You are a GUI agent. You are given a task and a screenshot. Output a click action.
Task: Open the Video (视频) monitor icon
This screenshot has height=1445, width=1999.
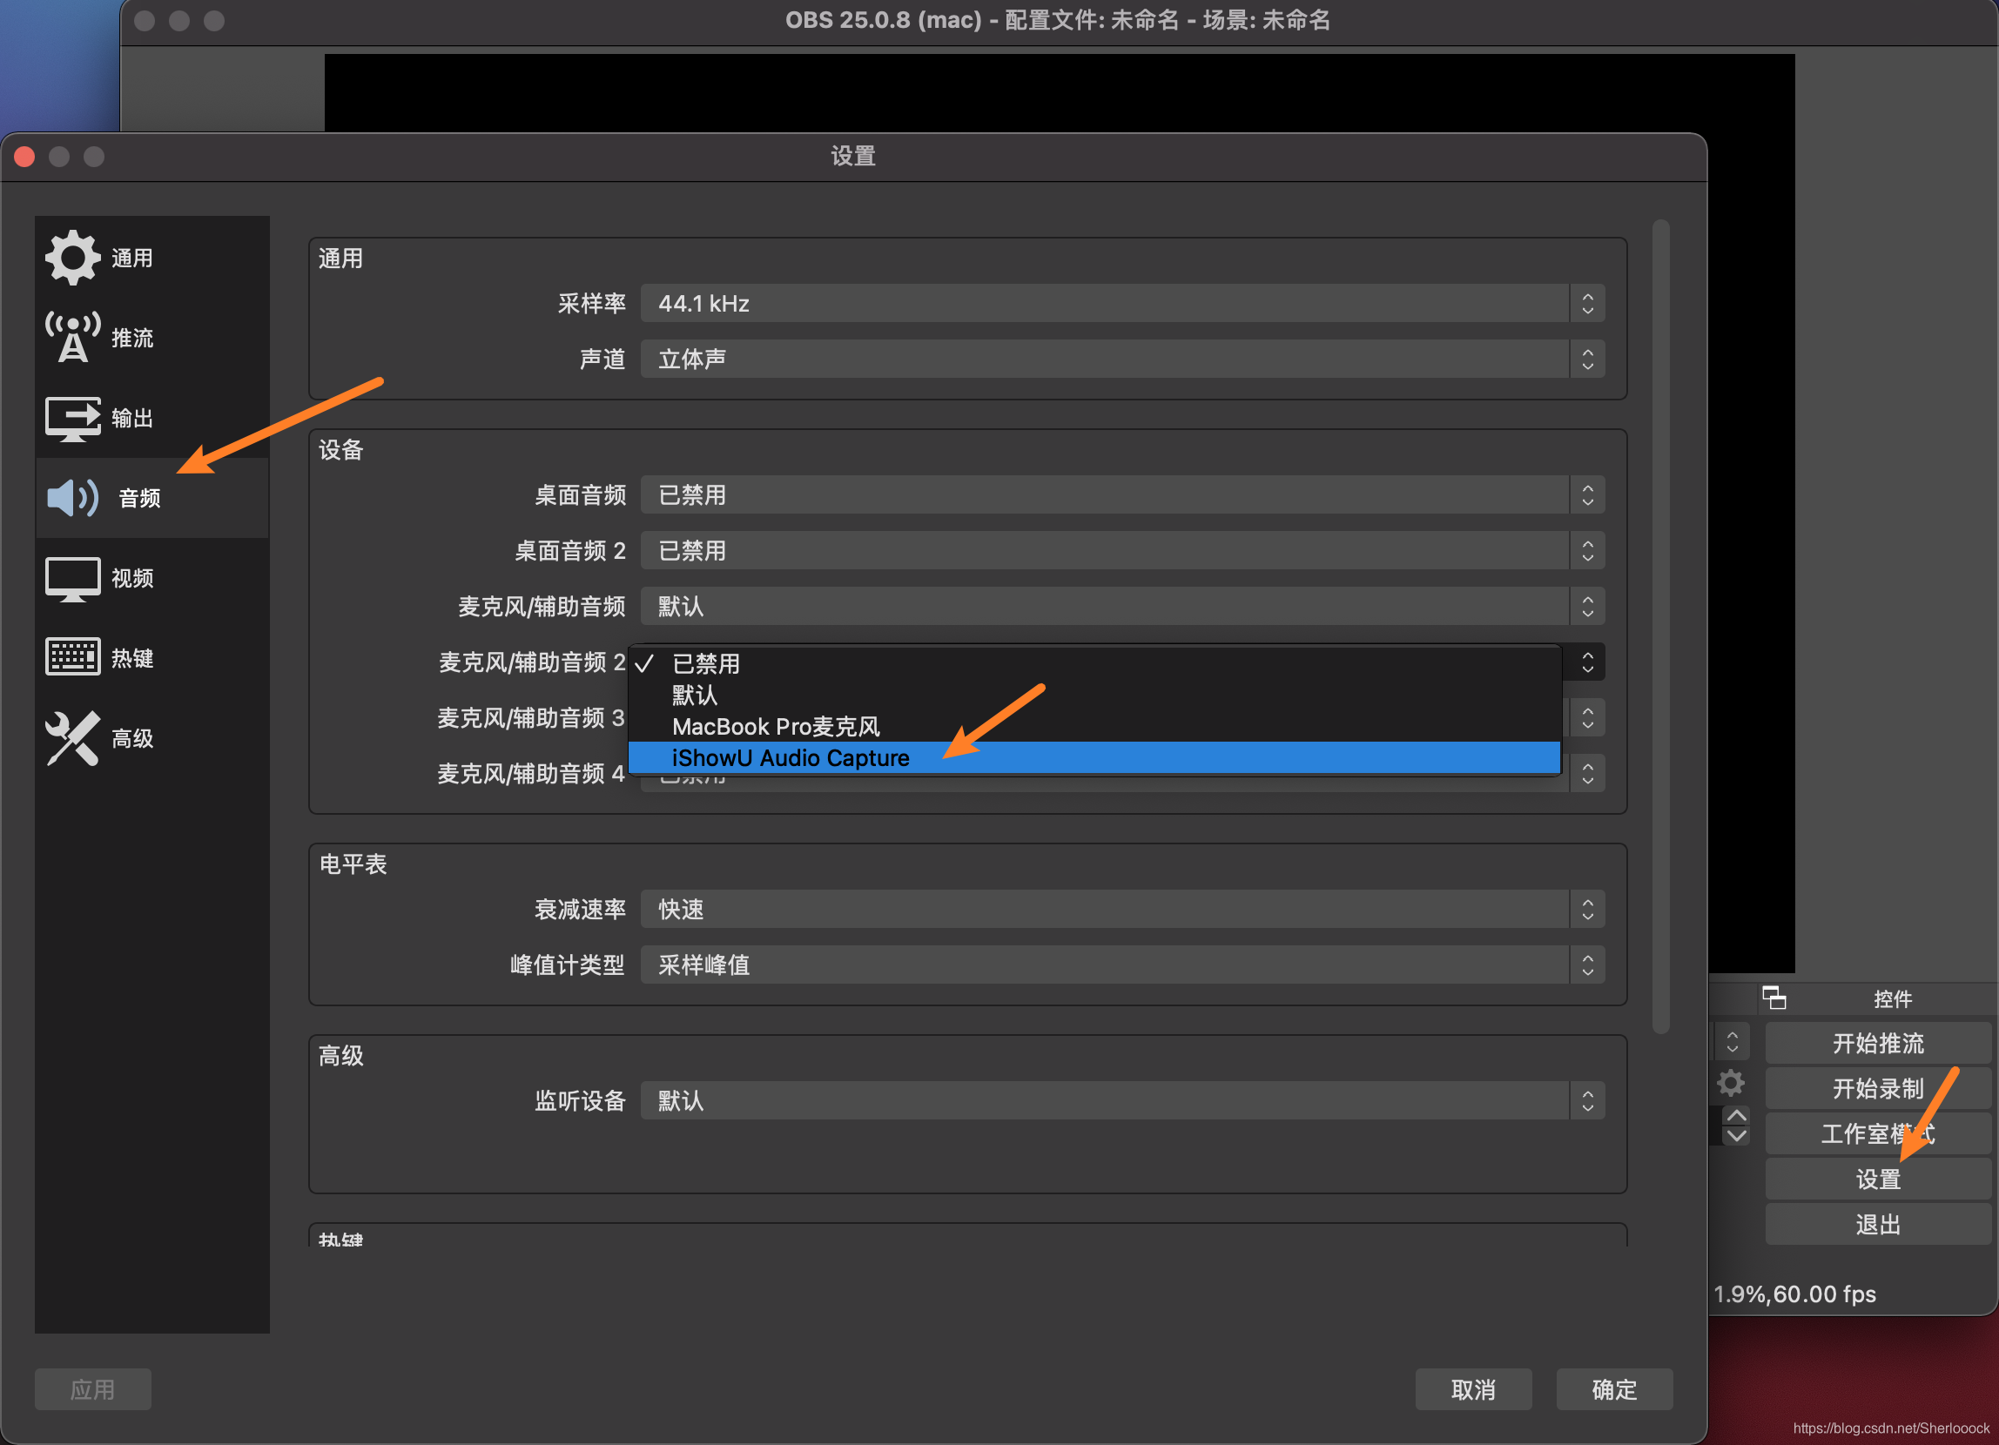[72, 578]
